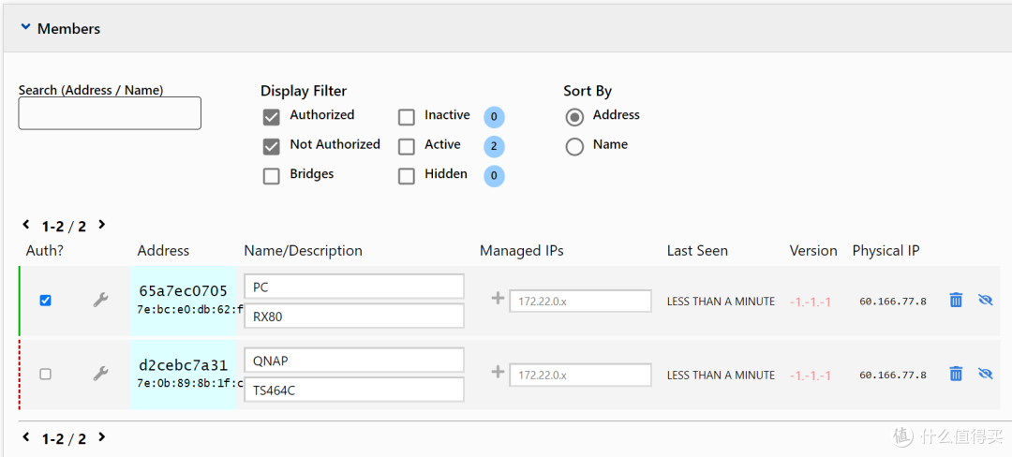
Task: Delete the QNAP member with trash icon
Action: (x=956, y=374)
